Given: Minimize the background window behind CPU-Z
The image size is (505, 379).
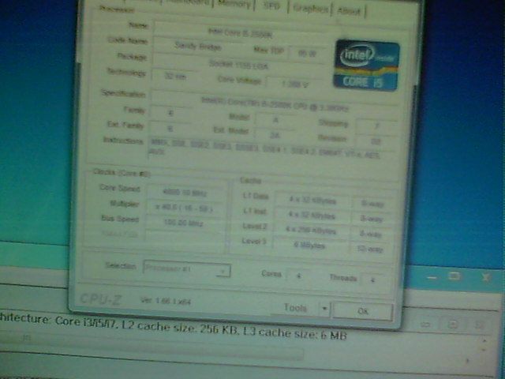Looking at the screenshot, I should click(x=432, y=277).
